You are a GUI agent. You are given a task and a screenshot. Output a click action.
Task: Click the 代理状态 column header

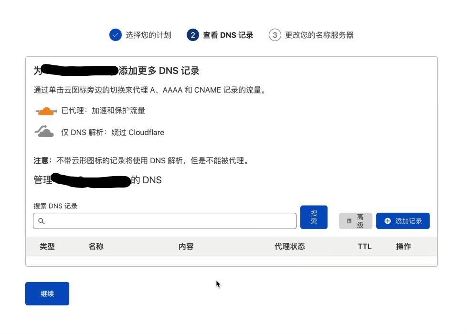tap(290, 246)
